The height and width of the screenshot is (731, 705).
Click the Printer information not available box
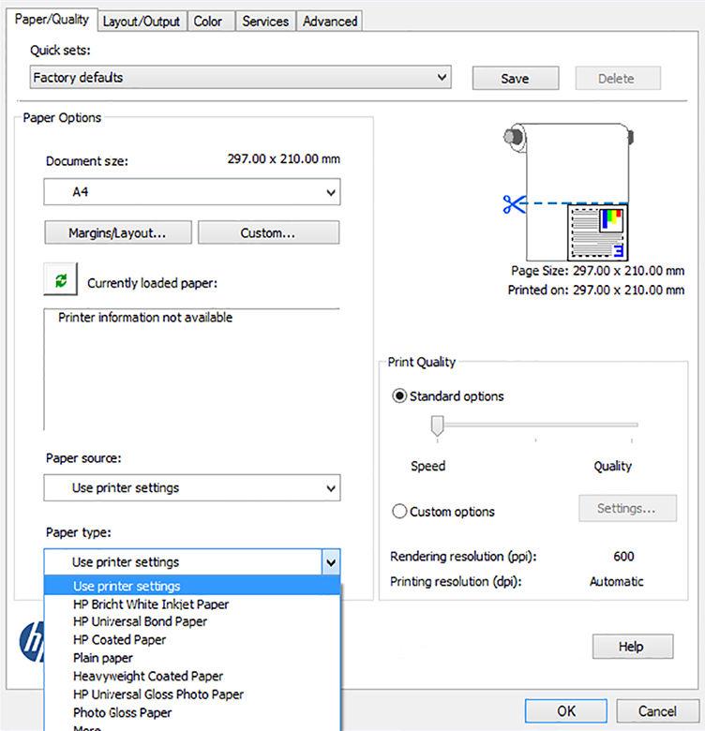point(192,369)
